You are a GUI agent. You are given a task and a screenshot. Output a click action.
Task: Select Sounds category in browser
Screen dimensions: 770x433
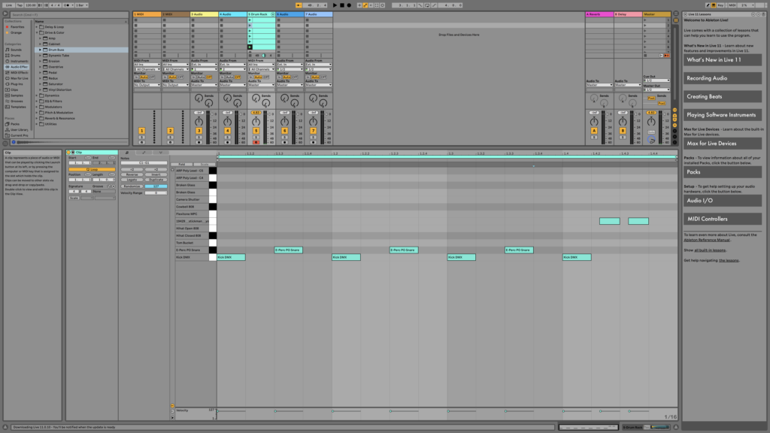pos(17,50)
